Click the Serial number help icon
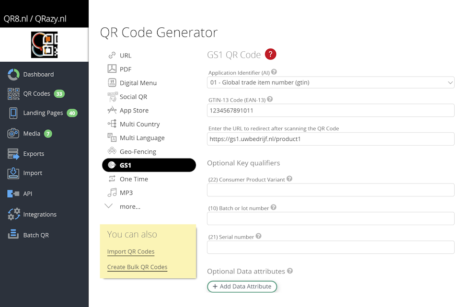This screenshot has width=460, height=307. (x=259, y=236)
